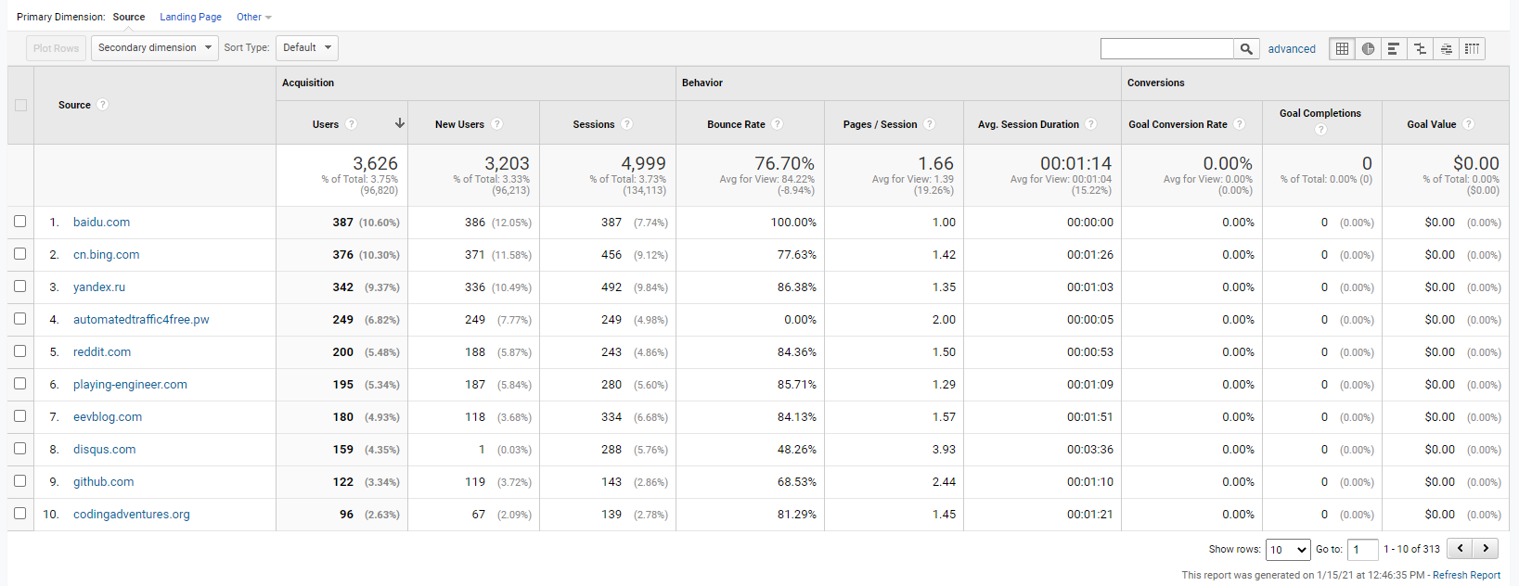1519x586 pixels.
Task: Click the magnifier search button
Action: [1246, 49]
